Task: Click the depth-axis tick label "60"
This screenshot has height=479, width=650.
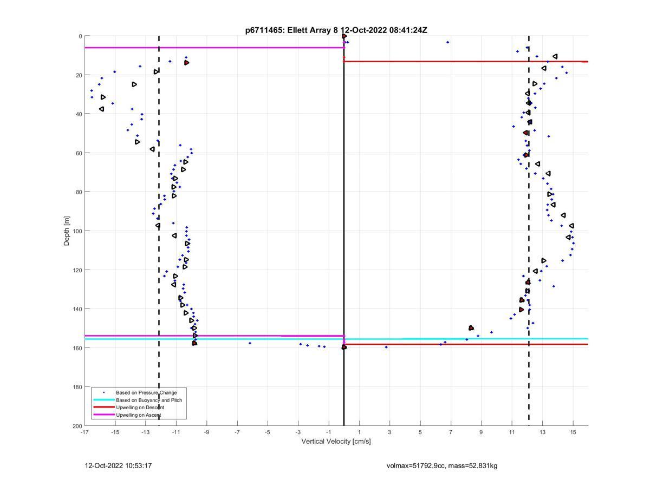Action: (79, 153)
